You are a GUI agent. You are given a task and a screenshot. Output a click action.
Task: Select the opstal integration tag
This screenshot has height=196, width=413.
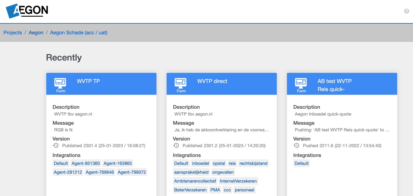tap(219, 163)
